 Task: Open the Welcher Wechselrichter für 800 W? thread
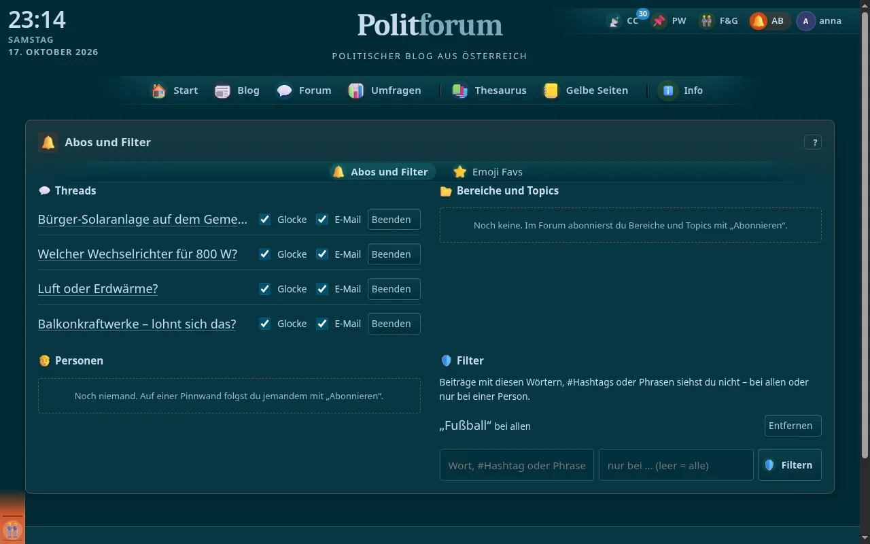pyautogui.click(x=138, y=254)
